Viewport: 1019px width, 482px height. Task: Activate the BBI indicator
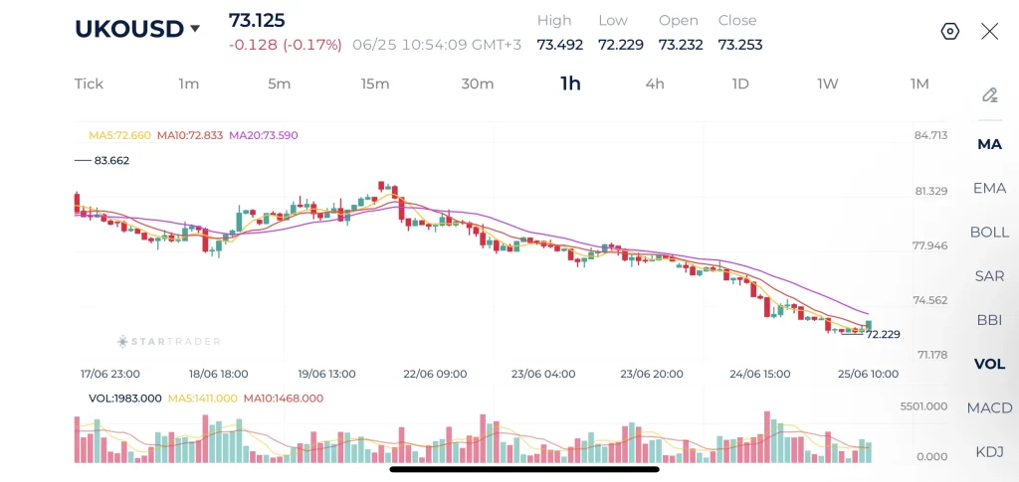[989, 320]
